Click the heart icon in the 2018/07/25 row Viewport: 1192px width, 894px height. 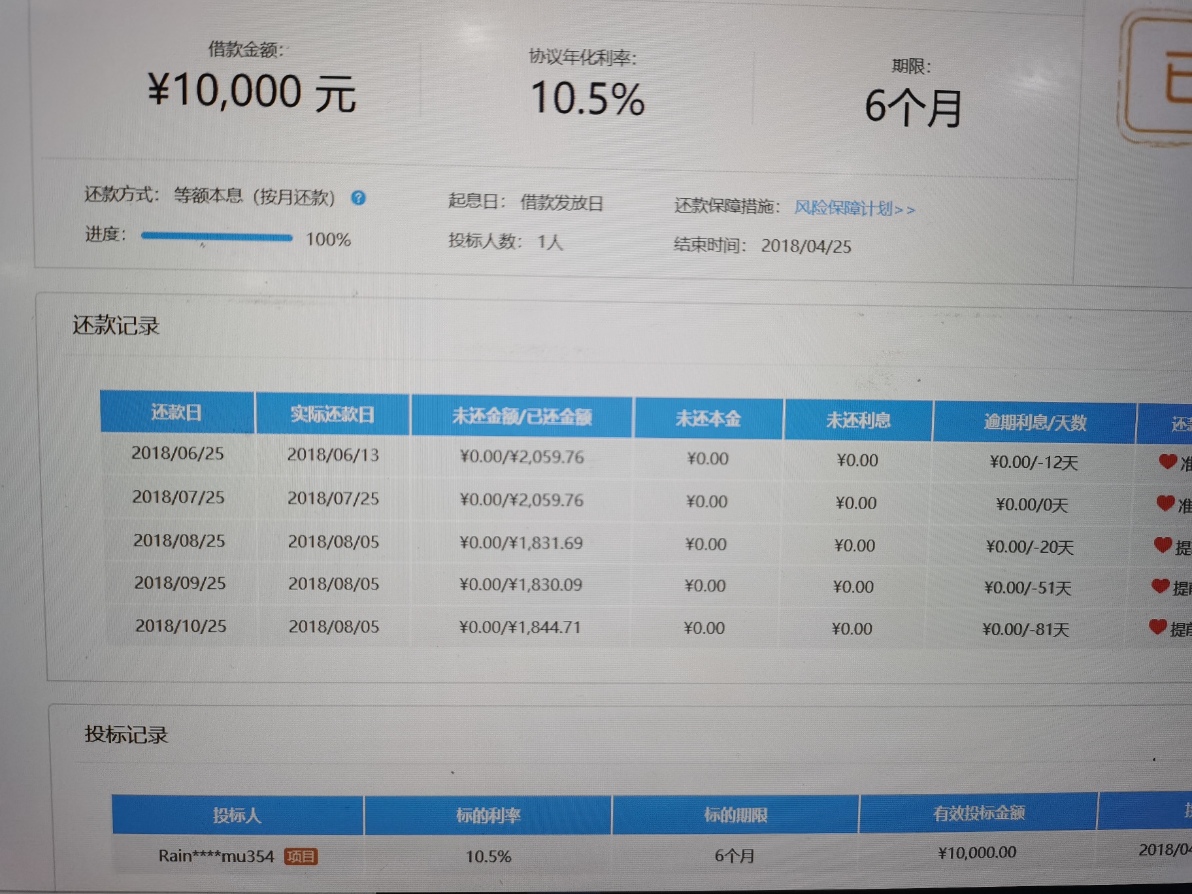coord(1165,503)
